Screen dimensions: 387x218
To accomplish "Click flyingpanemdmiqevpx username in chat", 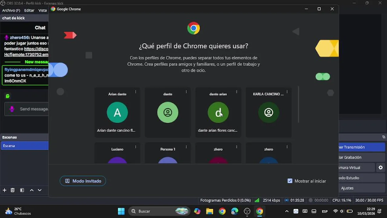I will [26, 70].
